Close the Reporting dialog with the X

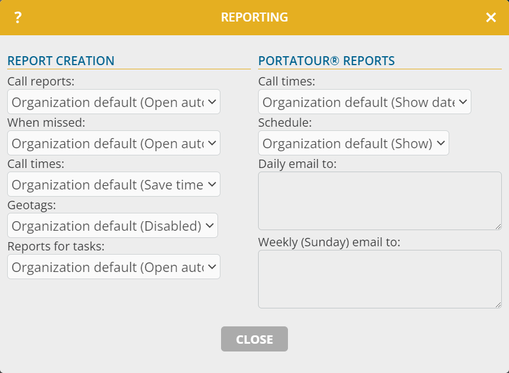[x=491, y=17]
